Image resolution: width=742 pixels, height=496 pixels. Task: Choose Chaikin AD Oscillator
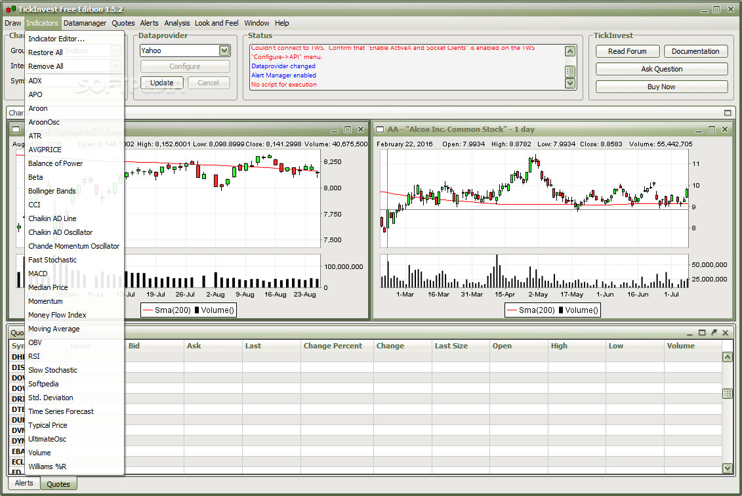[x=75, y=232]
